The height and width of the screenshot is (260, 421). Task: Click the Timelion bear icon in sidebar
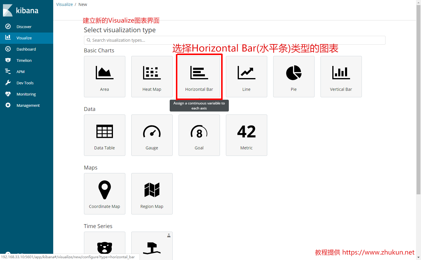click(8, 60)
